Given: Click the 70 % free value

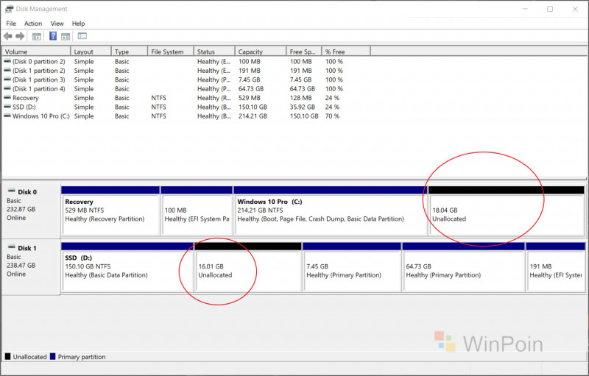Looking at the screenshot, I should tap(332, 116).
